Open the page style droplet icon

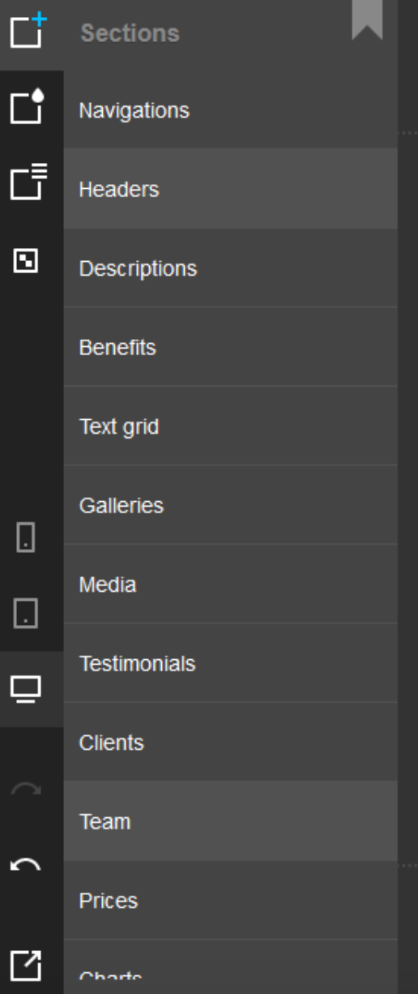[x=27, y=107]
